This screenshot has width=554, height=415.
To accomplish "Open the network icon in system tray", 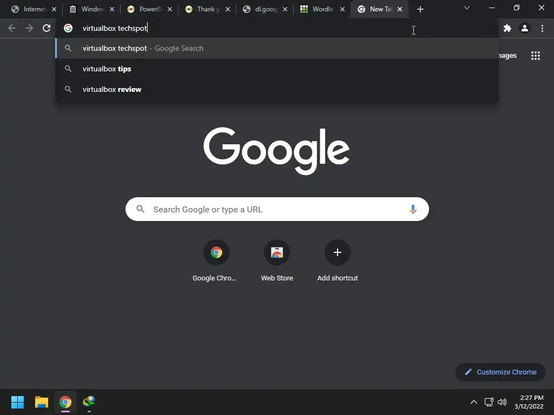I will click(489, 402).
